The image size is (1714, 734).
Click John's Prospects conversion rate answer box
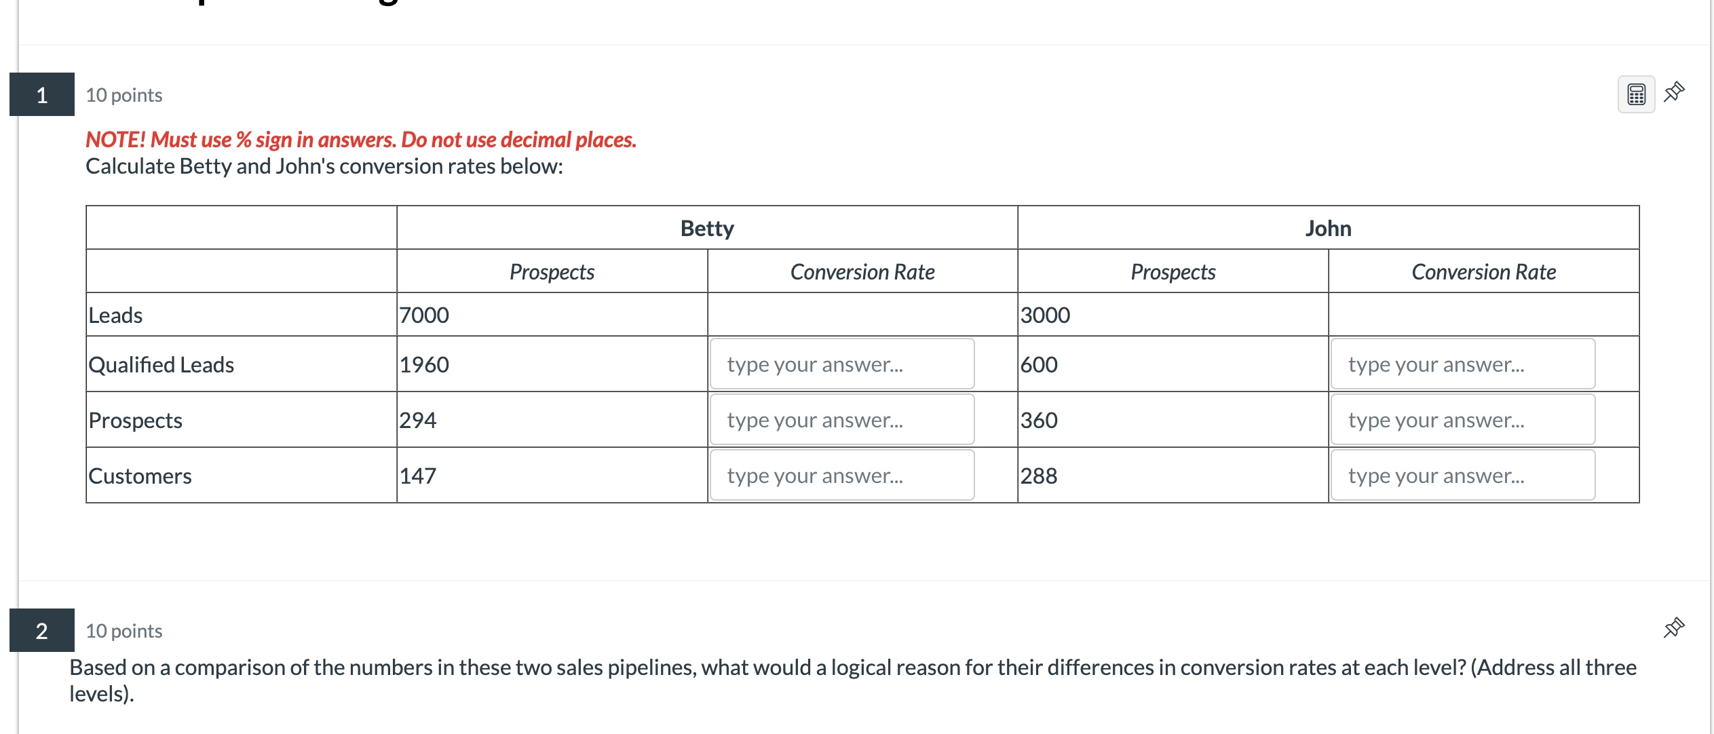tap(1462, 419)
